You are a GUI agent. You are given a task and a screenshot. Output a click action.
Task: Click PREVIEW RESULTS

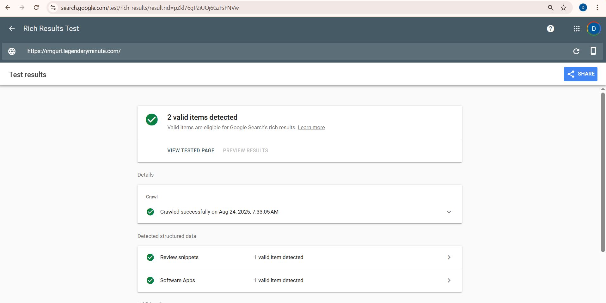pyautogui.click(x=245, y=150)
